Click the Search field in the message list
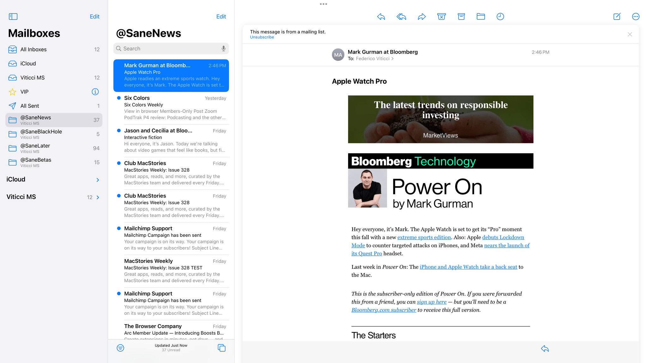 coord(171,49)
